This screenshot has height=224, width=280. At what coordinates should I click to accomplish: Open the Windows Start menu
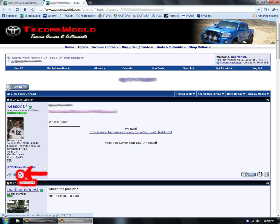5,221
